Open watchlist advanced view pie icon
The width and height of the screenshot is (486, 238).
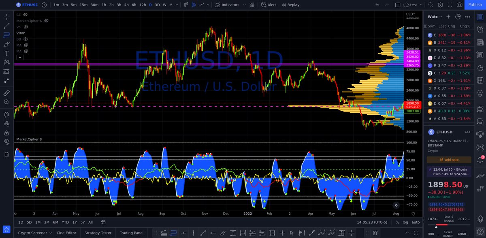click(x=458, y=17)
